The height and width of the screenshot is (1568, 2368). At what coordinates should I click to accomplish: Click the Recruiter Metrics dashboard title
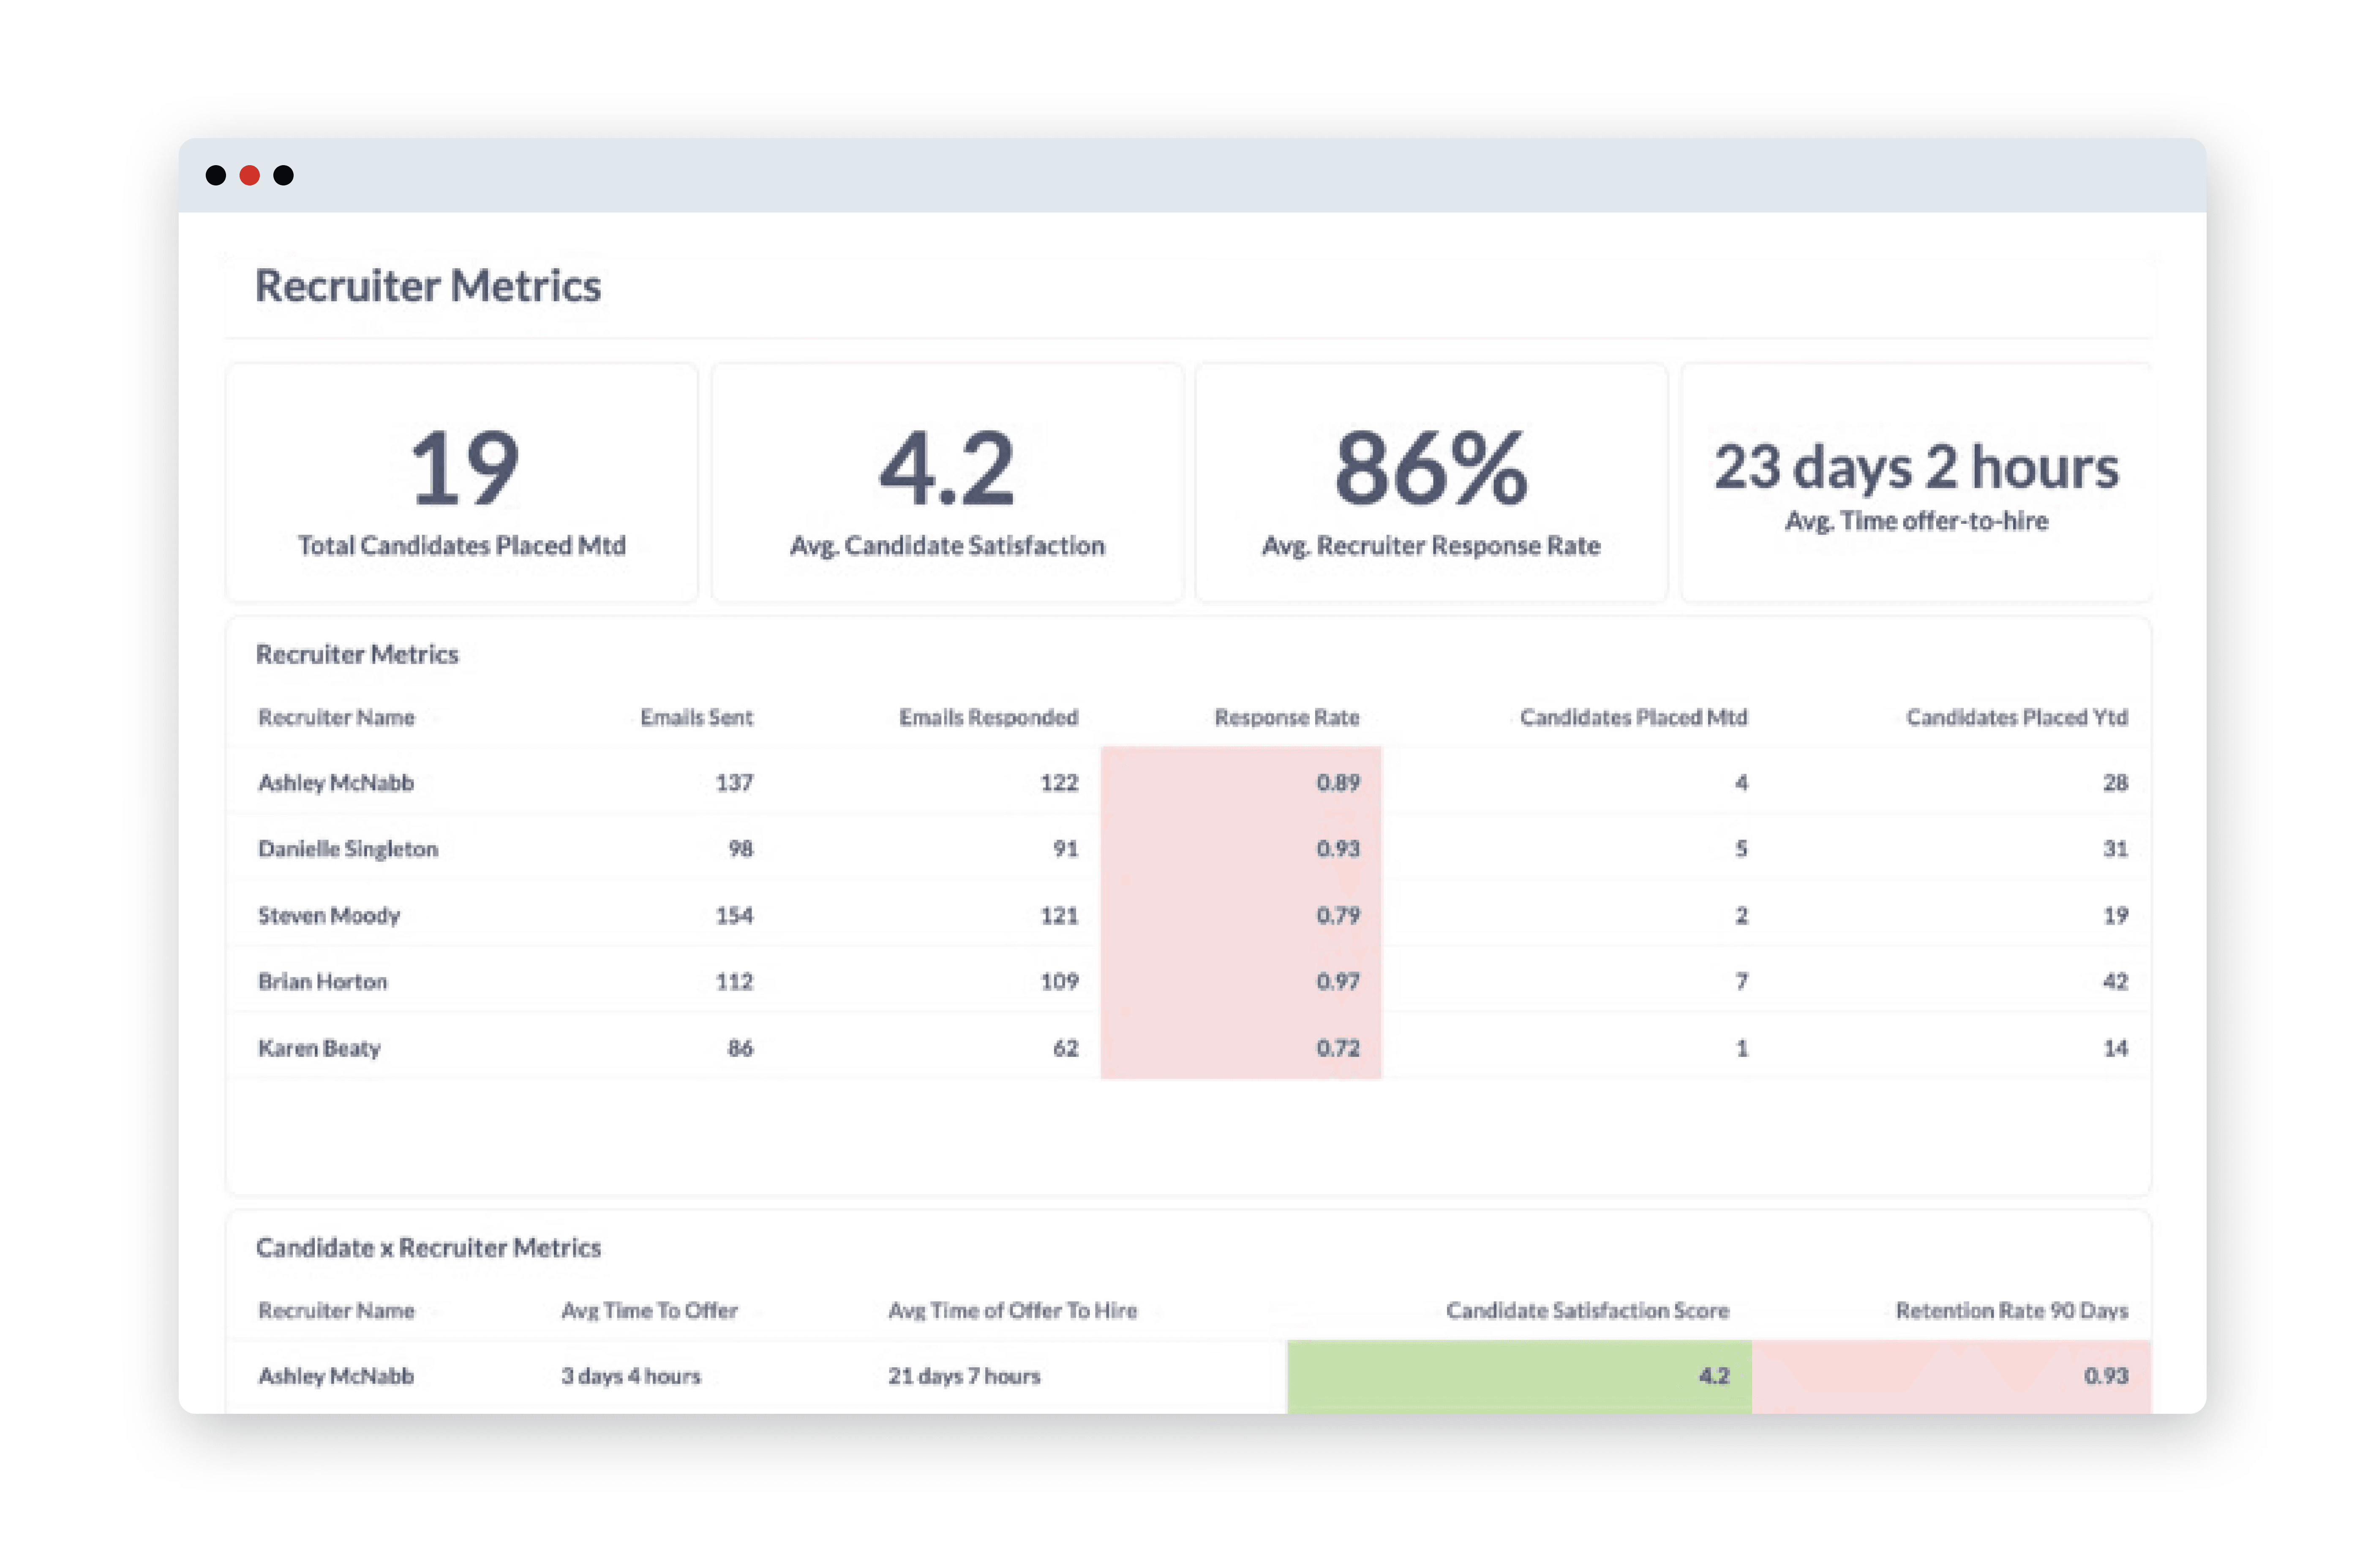pyautogui.click(x=428, y=286)
